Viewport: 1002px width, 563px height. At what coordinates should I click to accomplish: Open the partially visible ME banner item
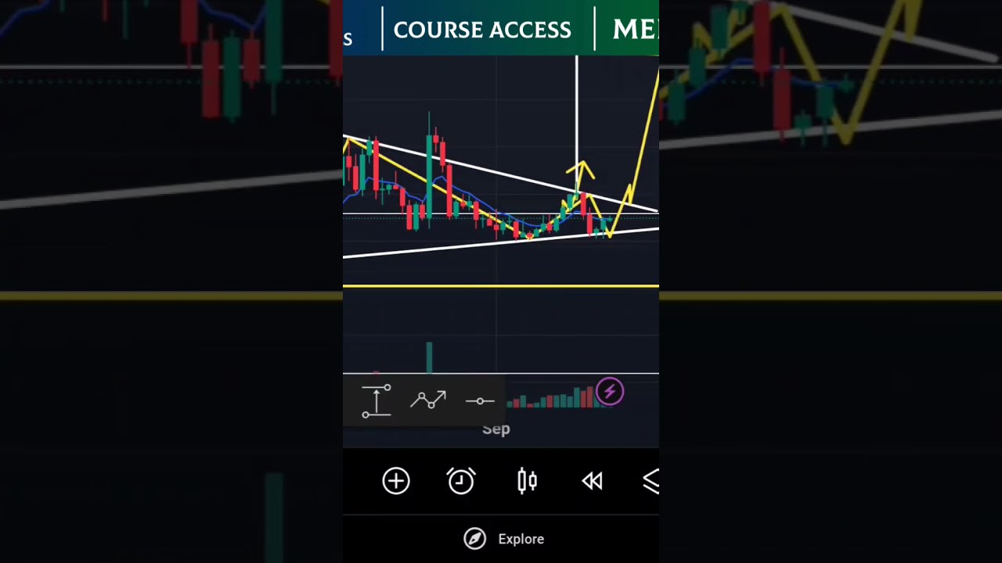tap(636, 30)
